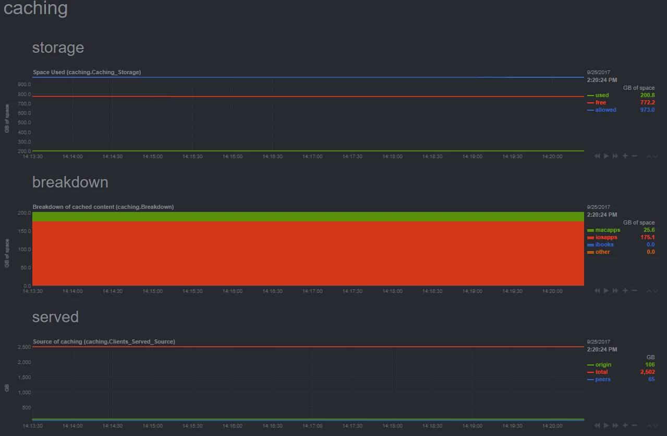Viewport: 667px width, 436px height.
Task: Click the storage chart's 'GB of space' legend unit label
Action: (639, 88)
